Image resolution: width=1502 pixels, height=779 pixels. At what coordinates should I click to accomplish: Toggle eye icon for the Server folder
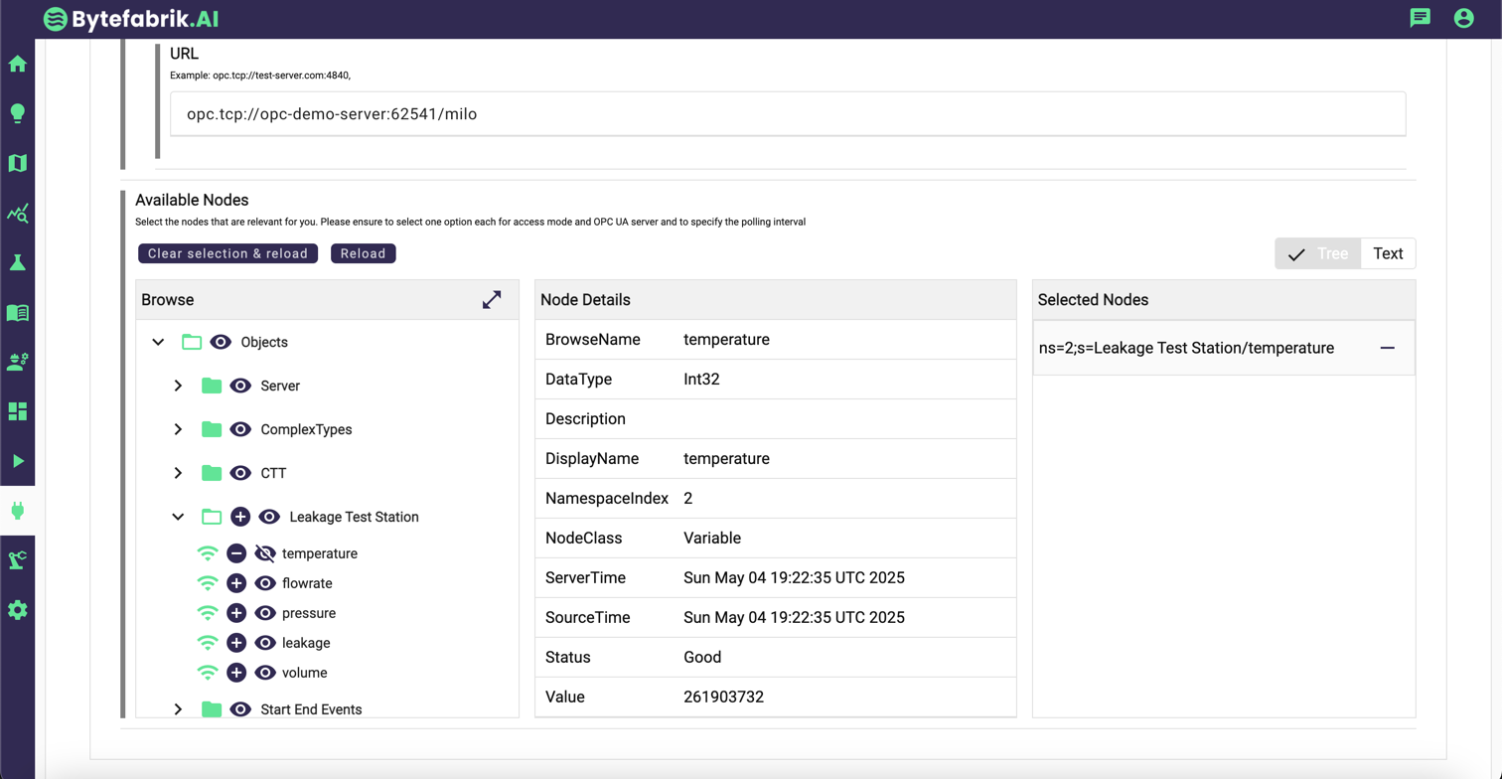click(240, 386)
